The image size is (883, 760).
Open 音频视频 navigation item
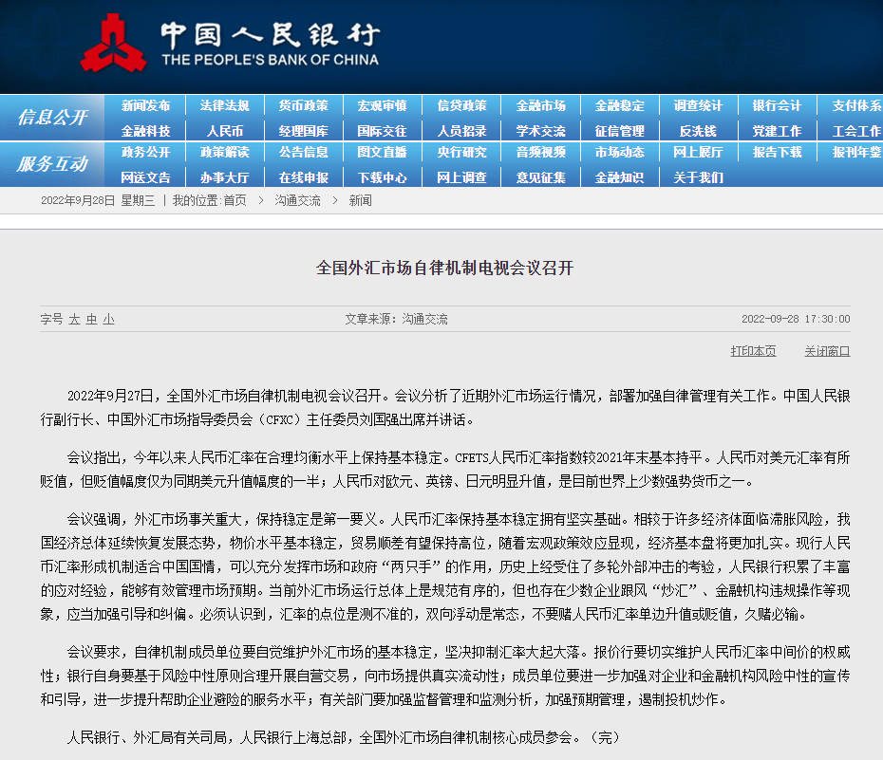(540, 153)
